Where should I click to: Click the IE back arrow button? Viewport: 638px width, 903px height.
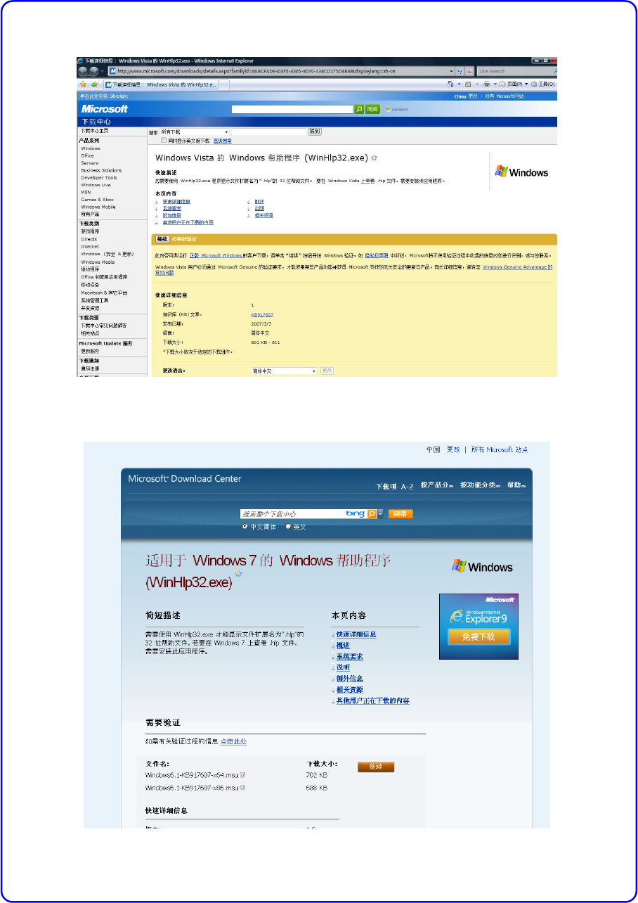click(82, 71)
